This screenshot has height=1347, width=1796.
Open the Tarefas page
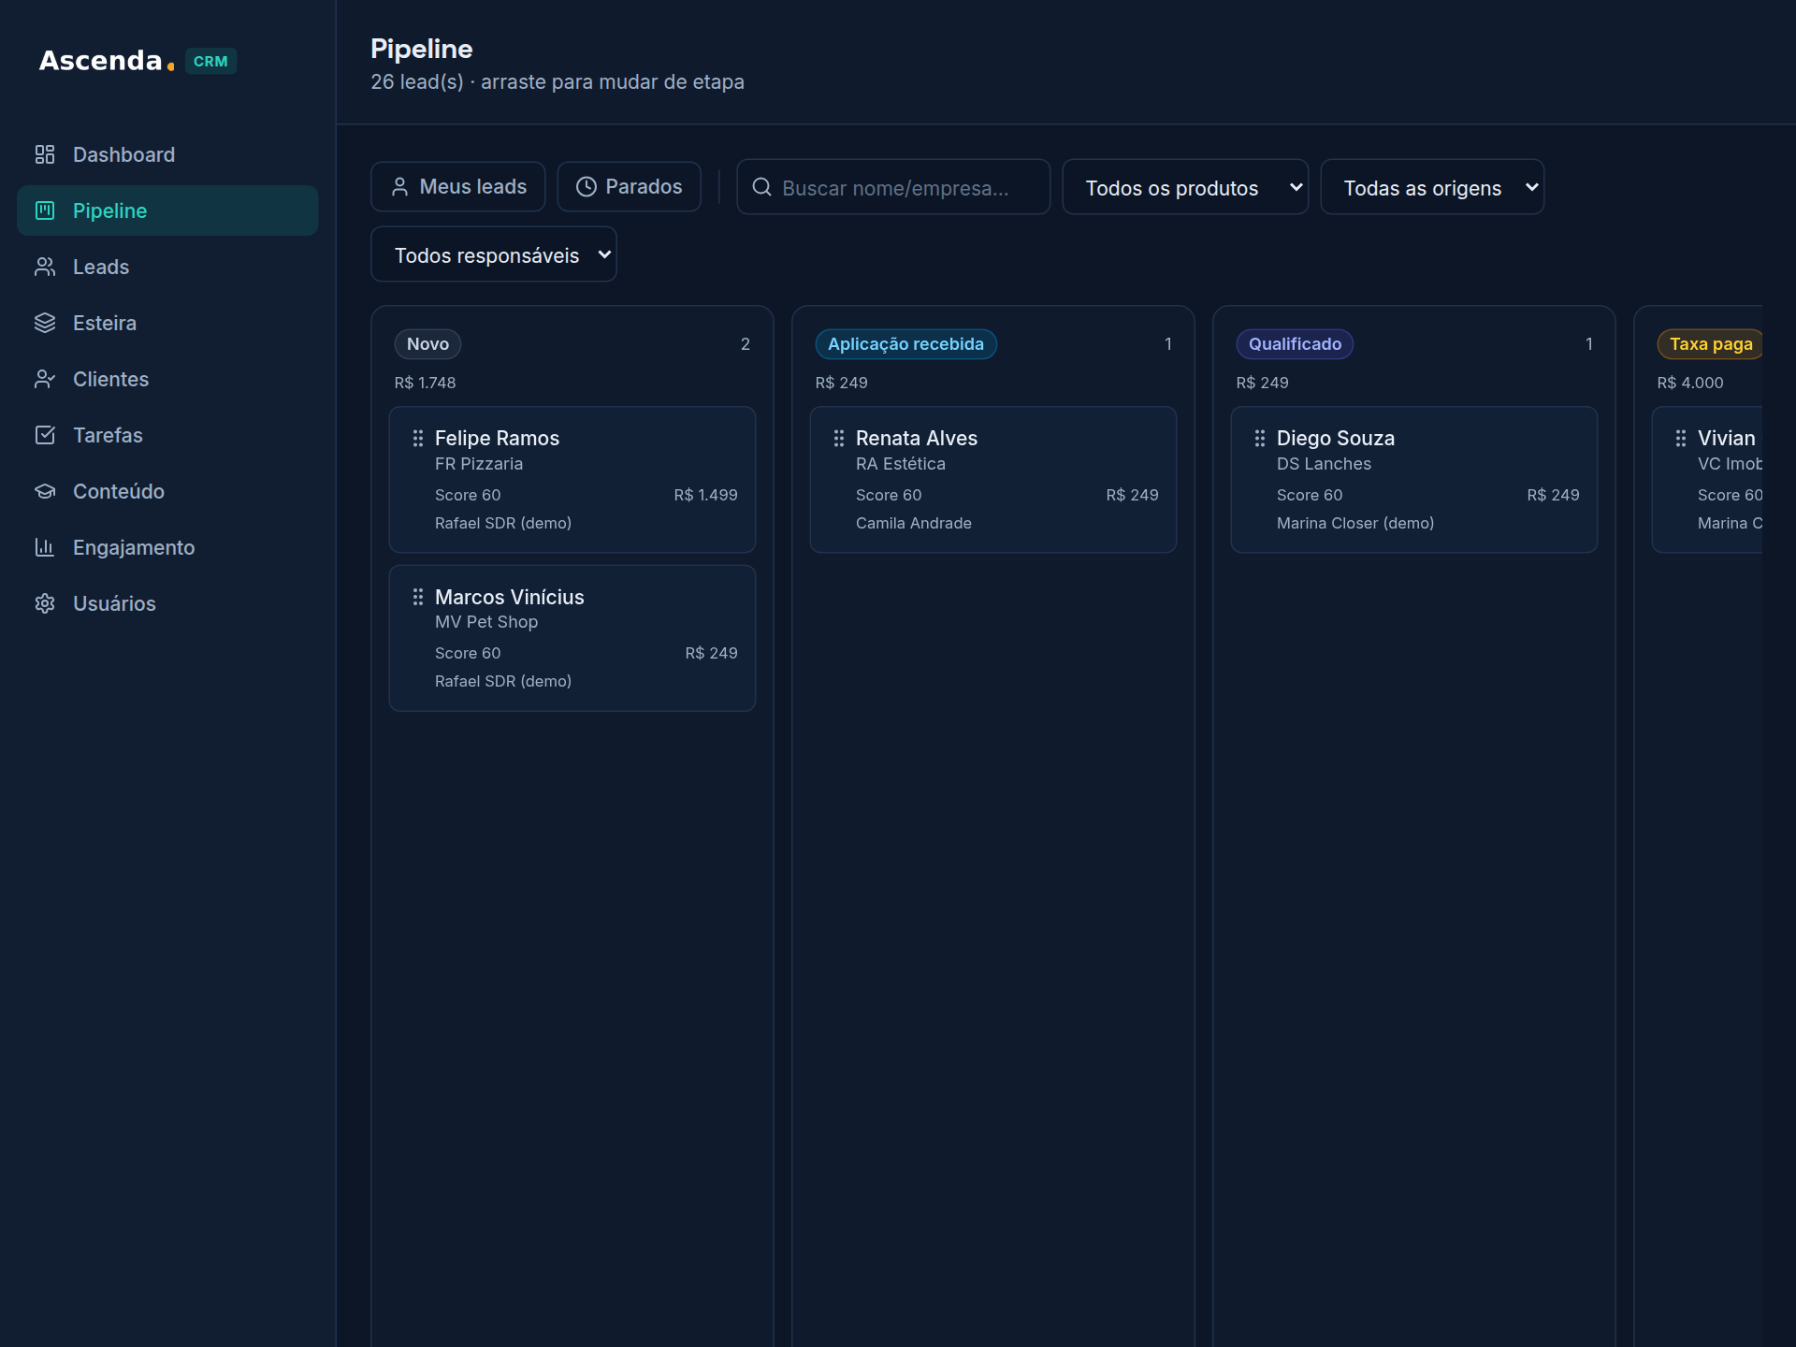(x=167, y=435)
